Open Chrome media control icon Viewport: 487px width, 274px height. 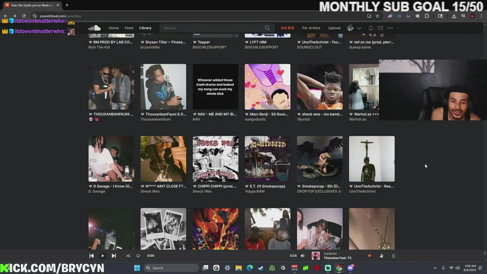(463, 16)
